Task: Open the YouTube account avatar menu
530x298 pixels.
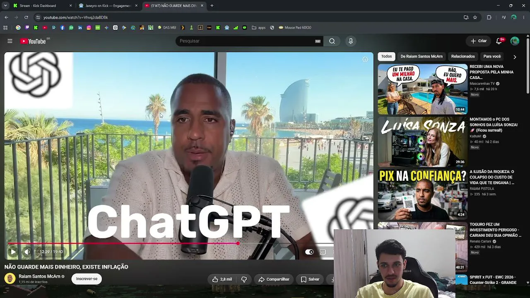Action: click(x=515, y=41)
